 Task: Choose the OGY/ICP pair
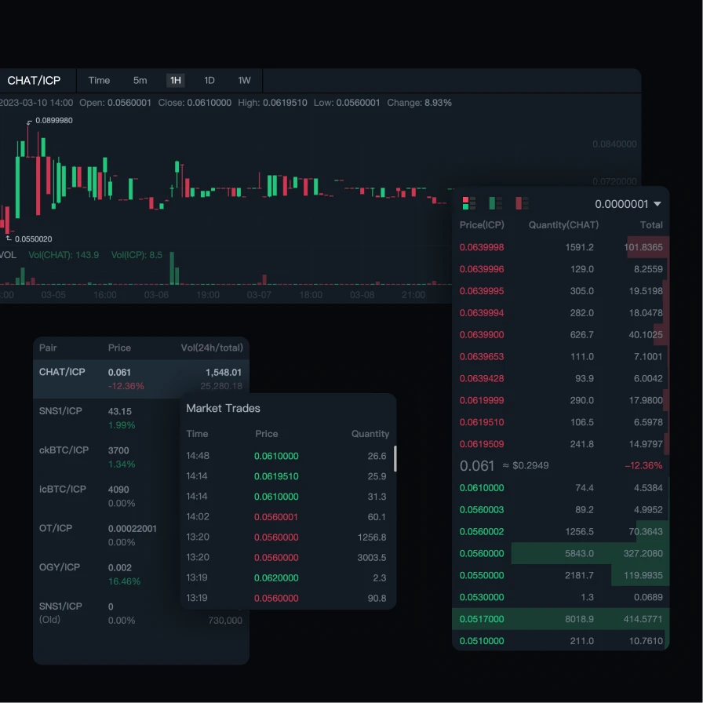60,567
